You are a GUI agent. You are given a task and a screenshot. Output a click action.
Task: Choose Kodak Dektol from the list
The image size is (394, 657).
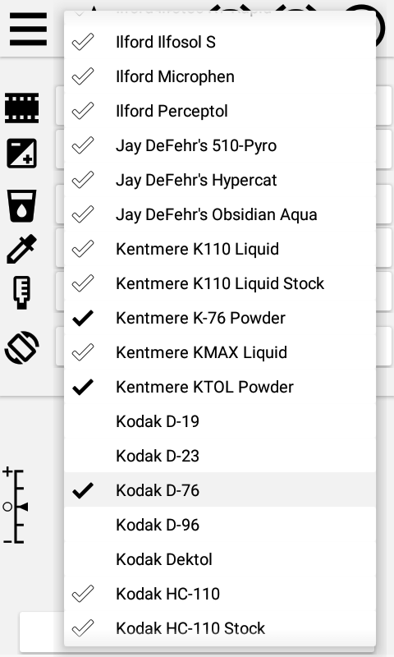tap(220, 559)
